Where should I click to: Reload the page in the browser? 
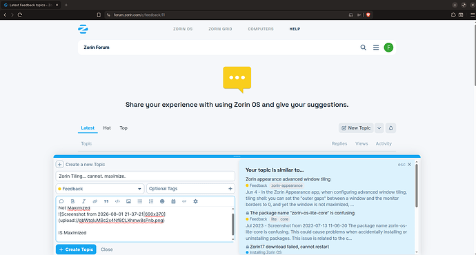click(x=20, y=15)
